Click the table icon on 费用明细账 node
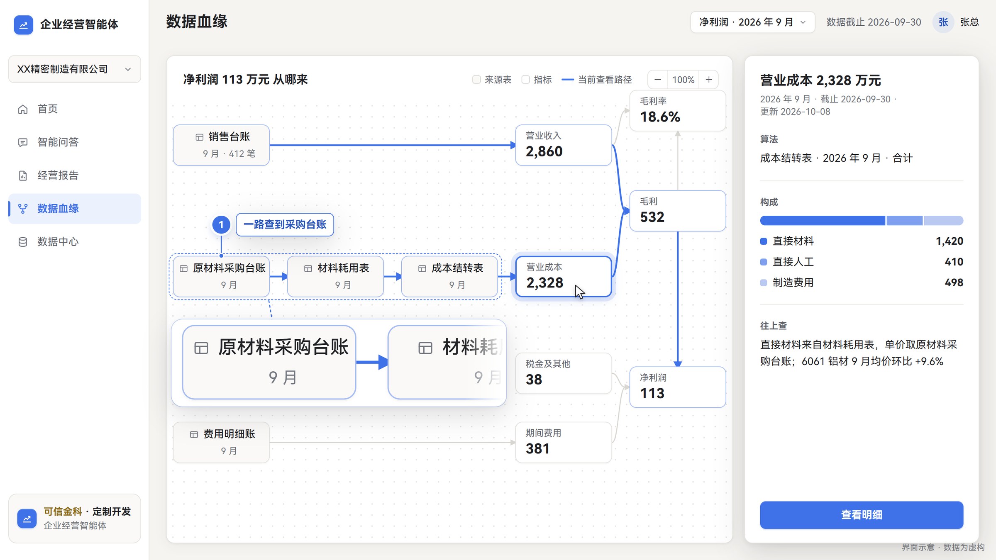The height and width of the screenshot is (560, 996). (x=194, y=434)
